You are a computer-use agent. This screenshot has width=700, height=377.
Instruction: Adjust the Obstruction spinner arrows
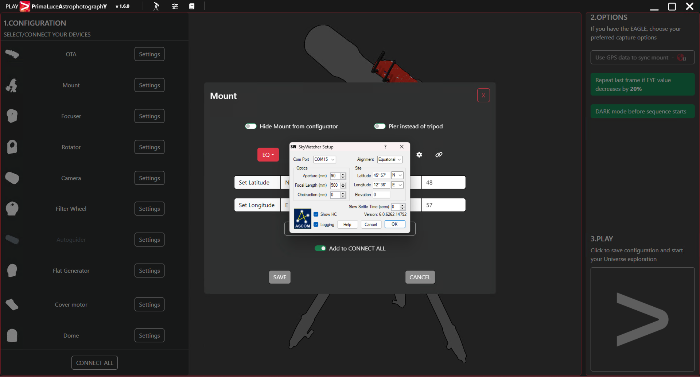pyautogui.click(x=343, y=195)
